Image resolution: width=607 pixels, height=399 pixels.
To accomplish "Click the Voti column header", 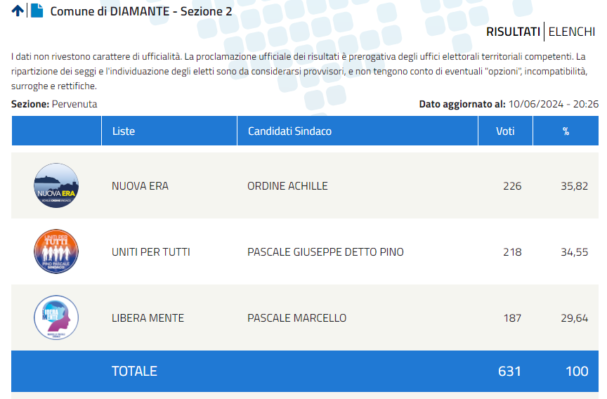I will point(506,131).
